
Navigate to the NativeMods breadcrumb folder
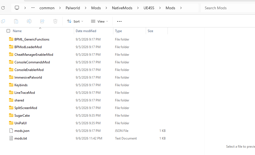pyautogui.click(x=122, y=8)
